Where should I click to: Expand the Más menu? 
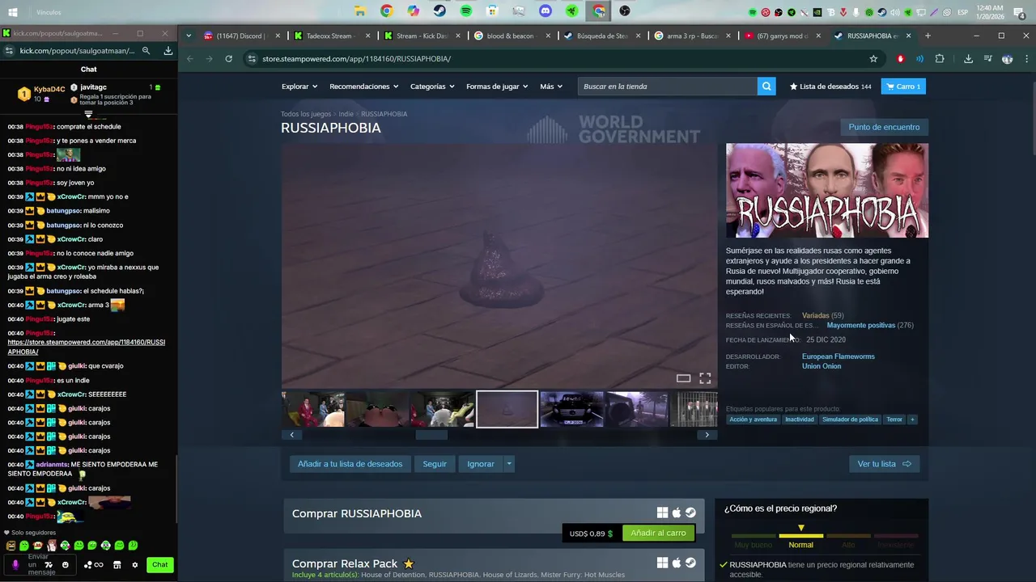click(x=551, y=86)
